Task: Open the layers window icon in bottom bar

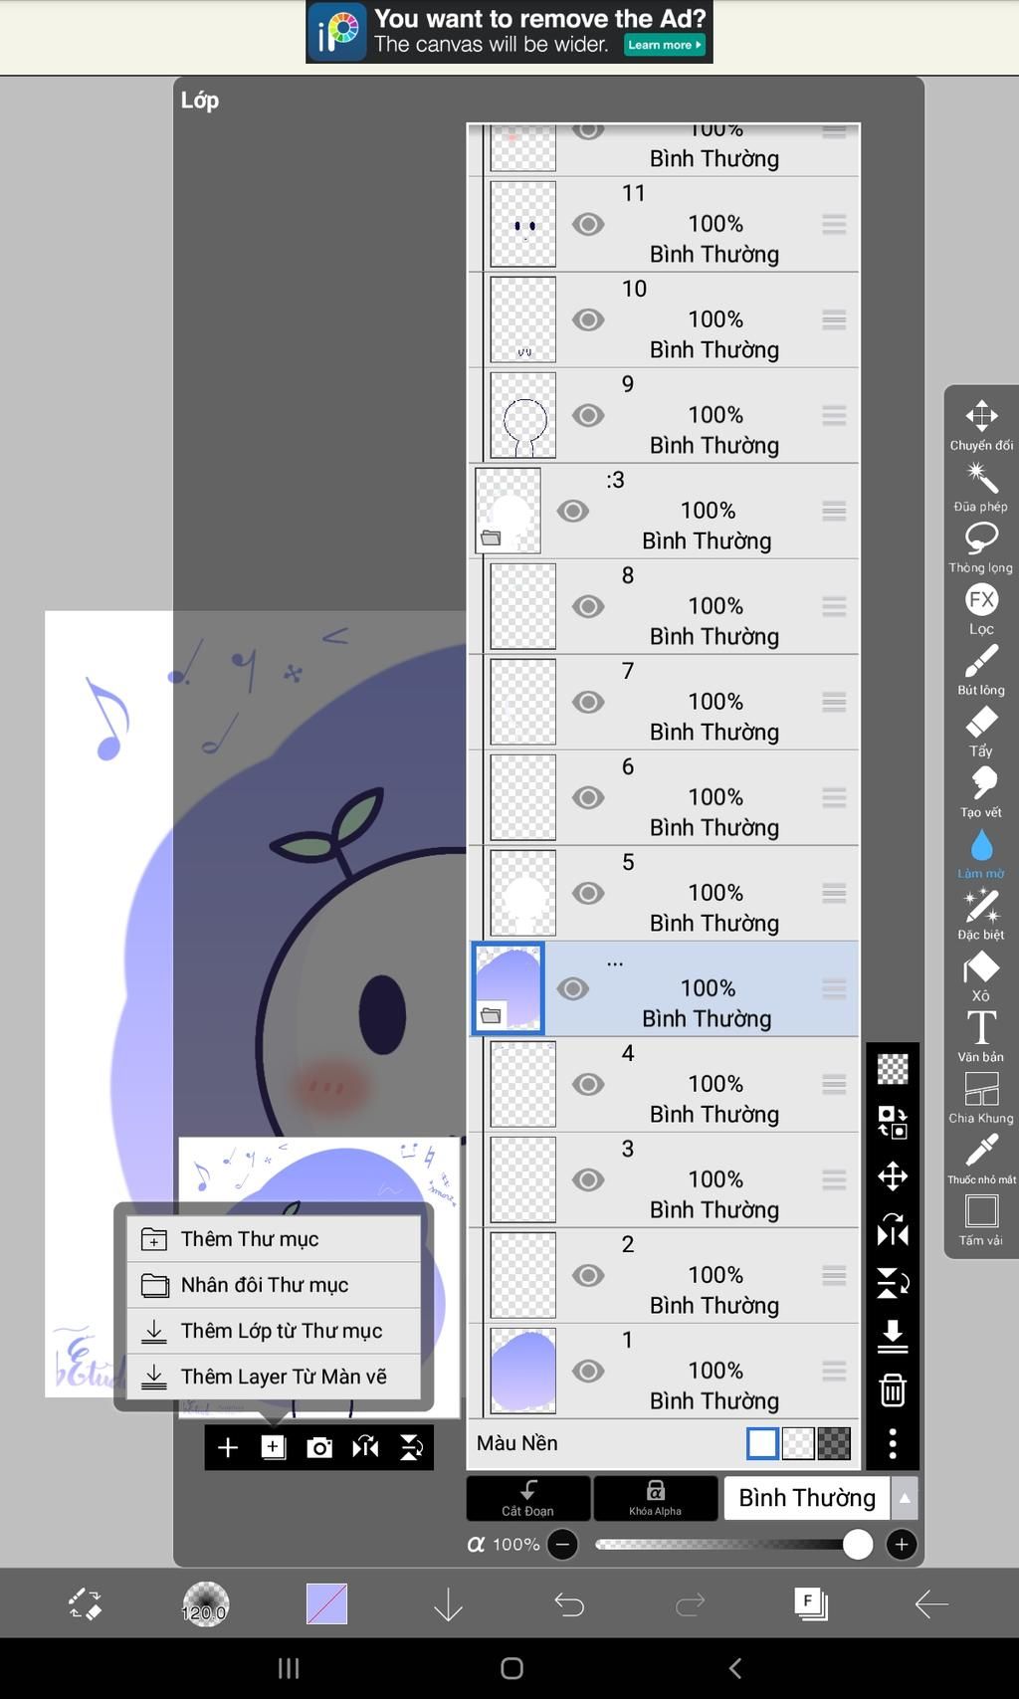Action: 811,1604
